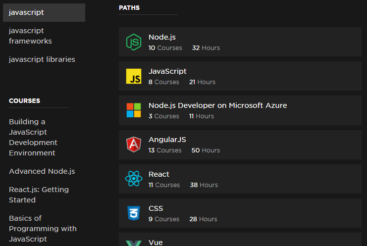Click '3 Courses' under the Azure path
This screenshot has width=367, height=246.
click(163, 116)
